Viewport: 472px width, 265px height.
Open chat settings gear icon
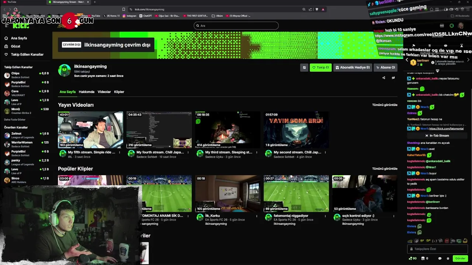(x=448, y=258)
